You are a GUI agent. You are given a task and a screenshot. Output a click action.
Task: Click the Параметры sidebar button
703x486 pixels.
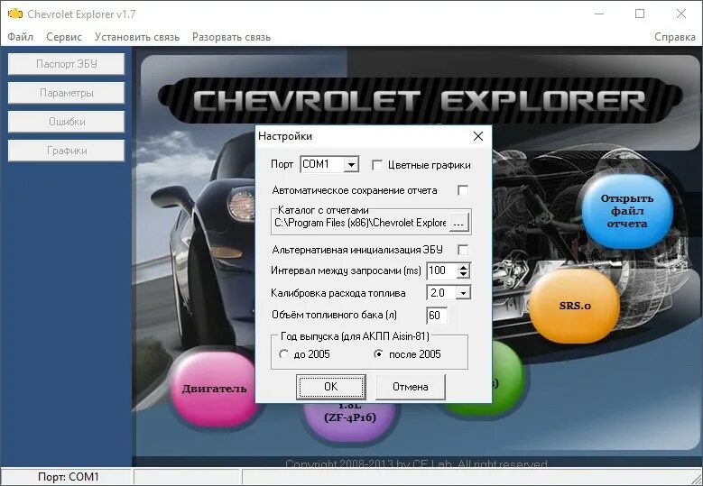tap(67, 93)
